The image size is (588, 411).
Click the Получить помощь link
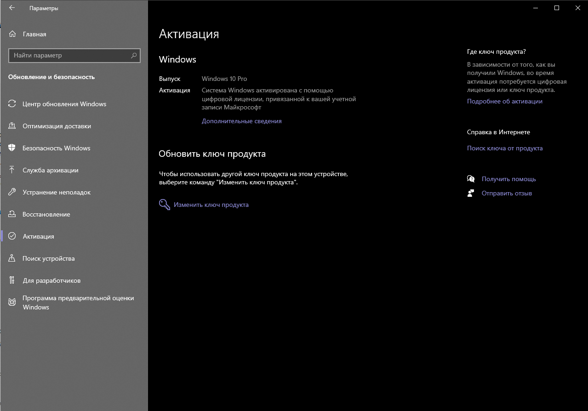click(509, 179)
